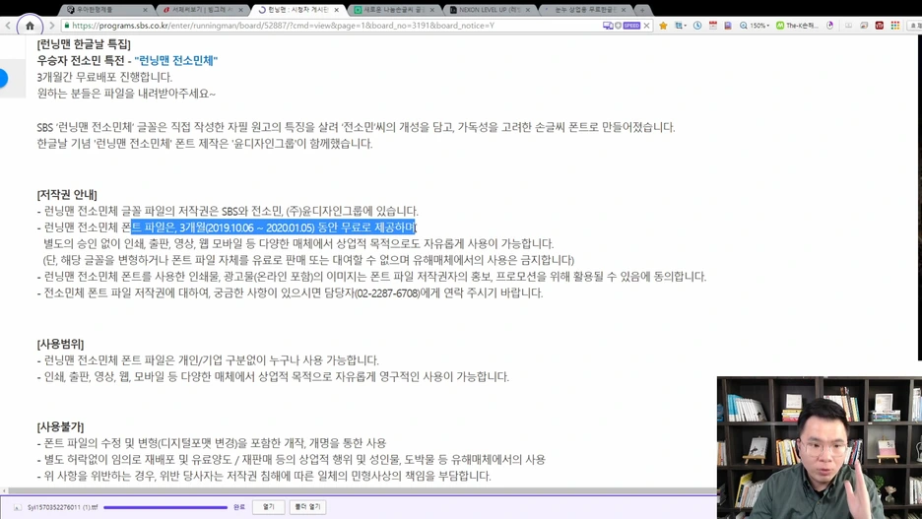The width and height of the screenshot is (922, 519).
Task: Click the [저작권 안내] heading
Action: click(x=67, y=195)
